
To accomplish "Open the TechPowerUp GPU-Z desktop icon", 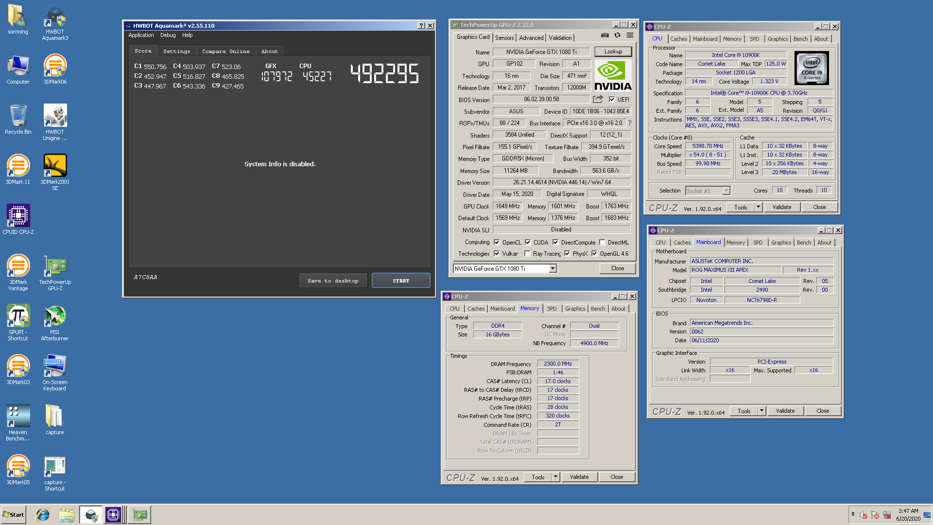I will pos(55,273).
